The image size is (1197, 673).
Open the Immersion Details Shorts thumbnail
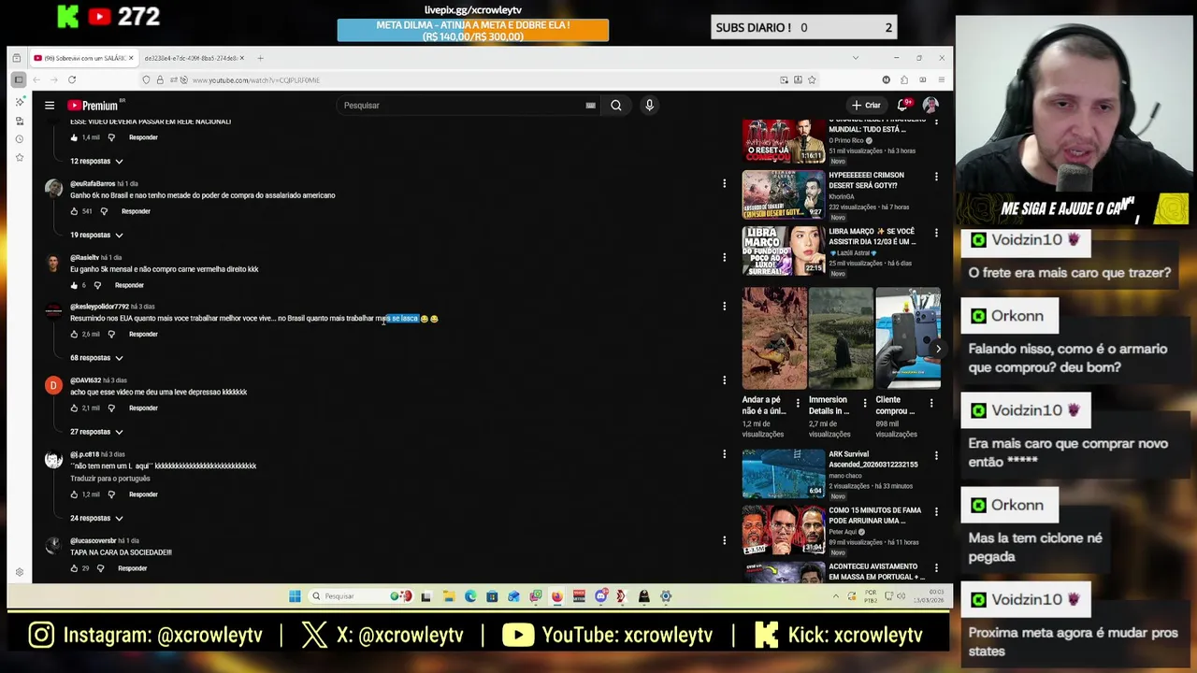click(x=841, y=338)
